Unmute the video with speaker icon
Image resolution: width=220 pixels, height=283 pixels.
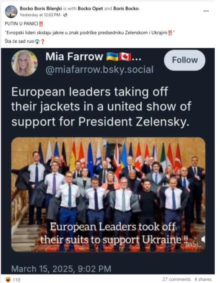203,239
